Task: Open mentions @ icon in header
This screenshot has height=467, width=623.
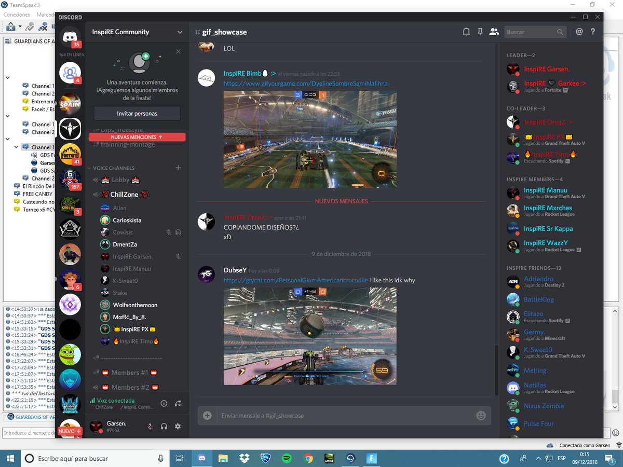Action: [579, 32]
